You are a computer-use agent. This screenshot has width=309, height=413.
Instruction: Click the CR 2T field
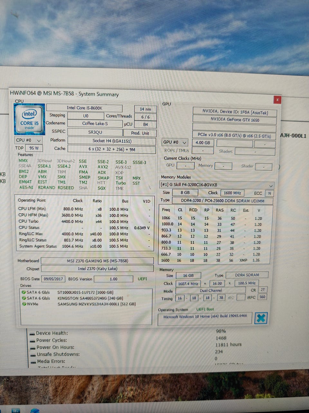click(x=263, y=290)
